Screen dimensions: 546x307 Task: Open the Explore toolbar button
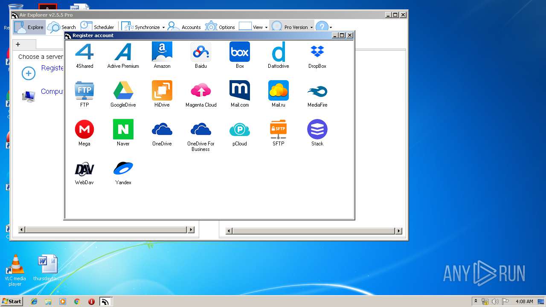(x=29, y=27)
